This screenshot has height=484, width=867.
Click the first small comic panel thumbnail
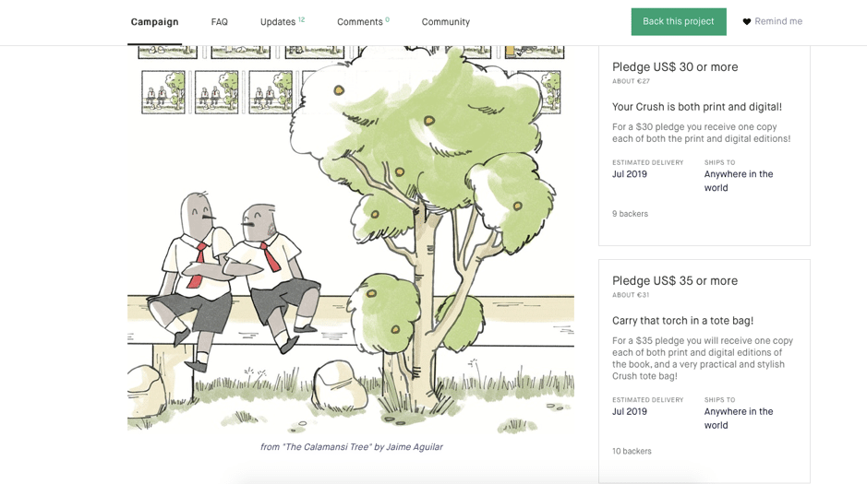click(163, 92)
